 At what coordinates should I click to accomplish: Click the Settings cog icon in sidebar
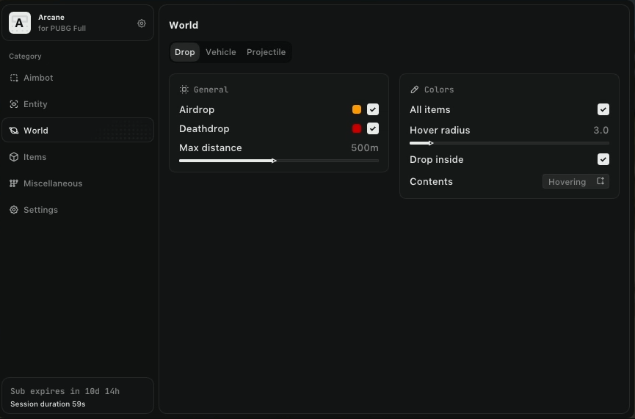[14, 210]
